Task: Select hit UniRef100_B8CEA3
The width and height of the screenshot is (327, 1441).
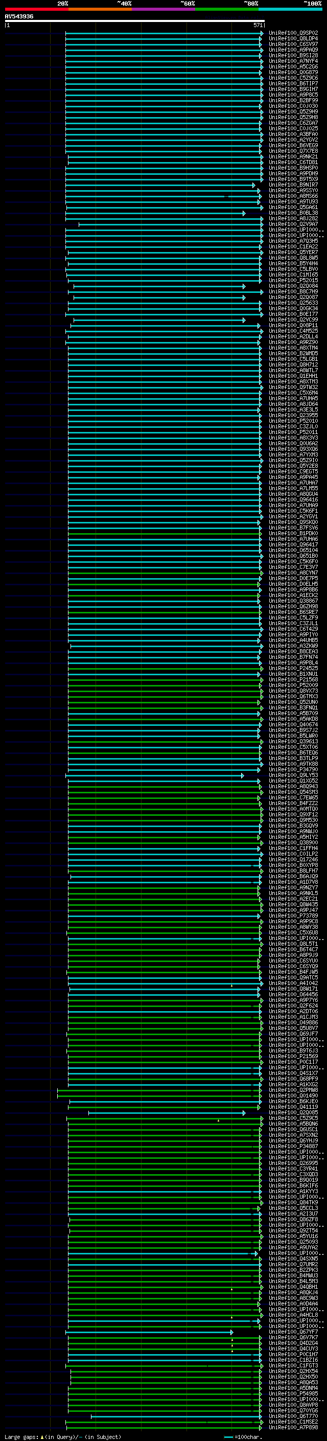Action: click(293, 651)
